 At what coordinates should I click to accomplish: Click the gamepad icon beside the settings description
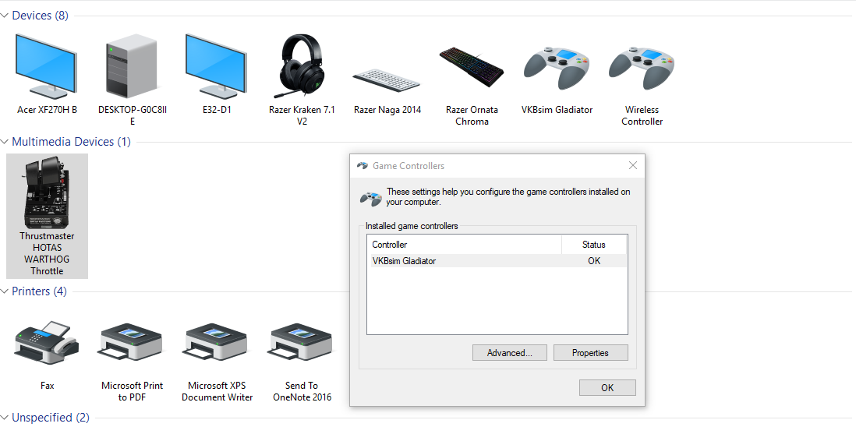[x=370, y=198]
